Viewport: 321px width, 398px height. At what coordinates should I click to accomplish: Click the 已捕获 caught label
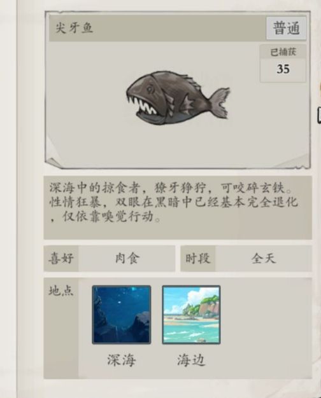(x=283, y=52)
